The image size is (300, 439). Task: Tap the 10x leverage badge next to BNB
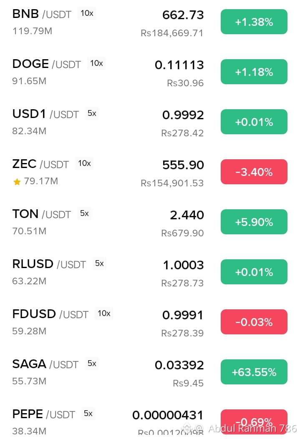tap(87, 13)
